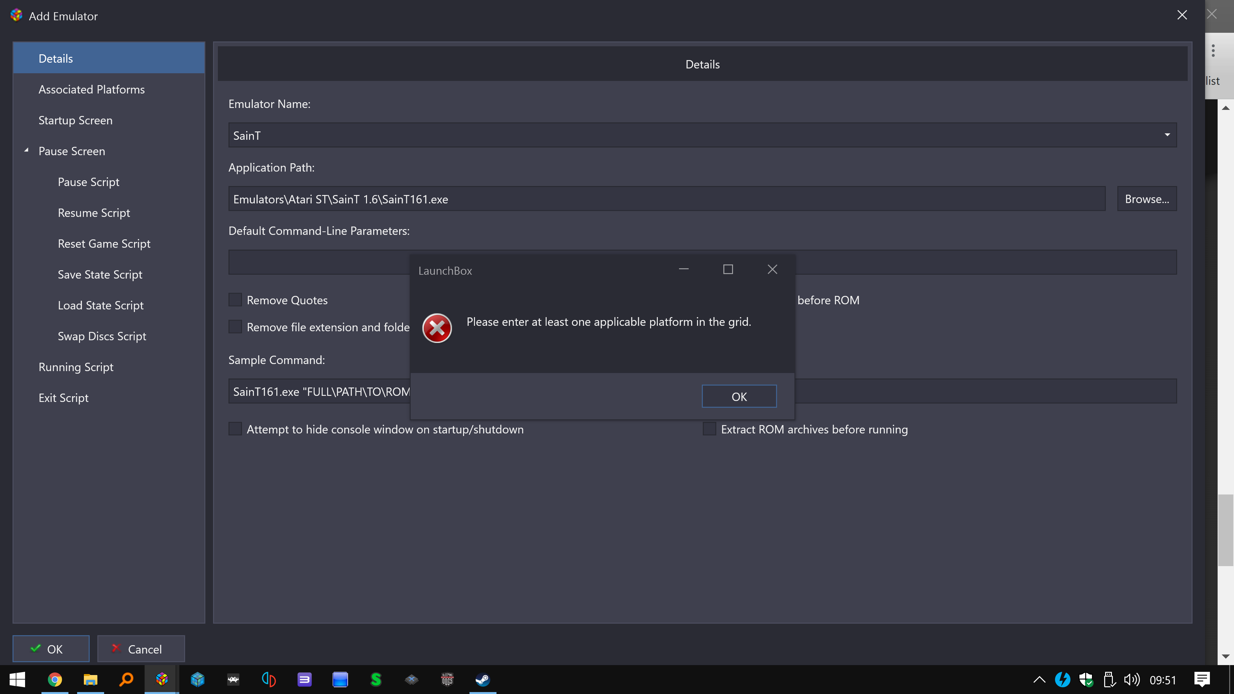Open the blue square app icon

point(340,679)
